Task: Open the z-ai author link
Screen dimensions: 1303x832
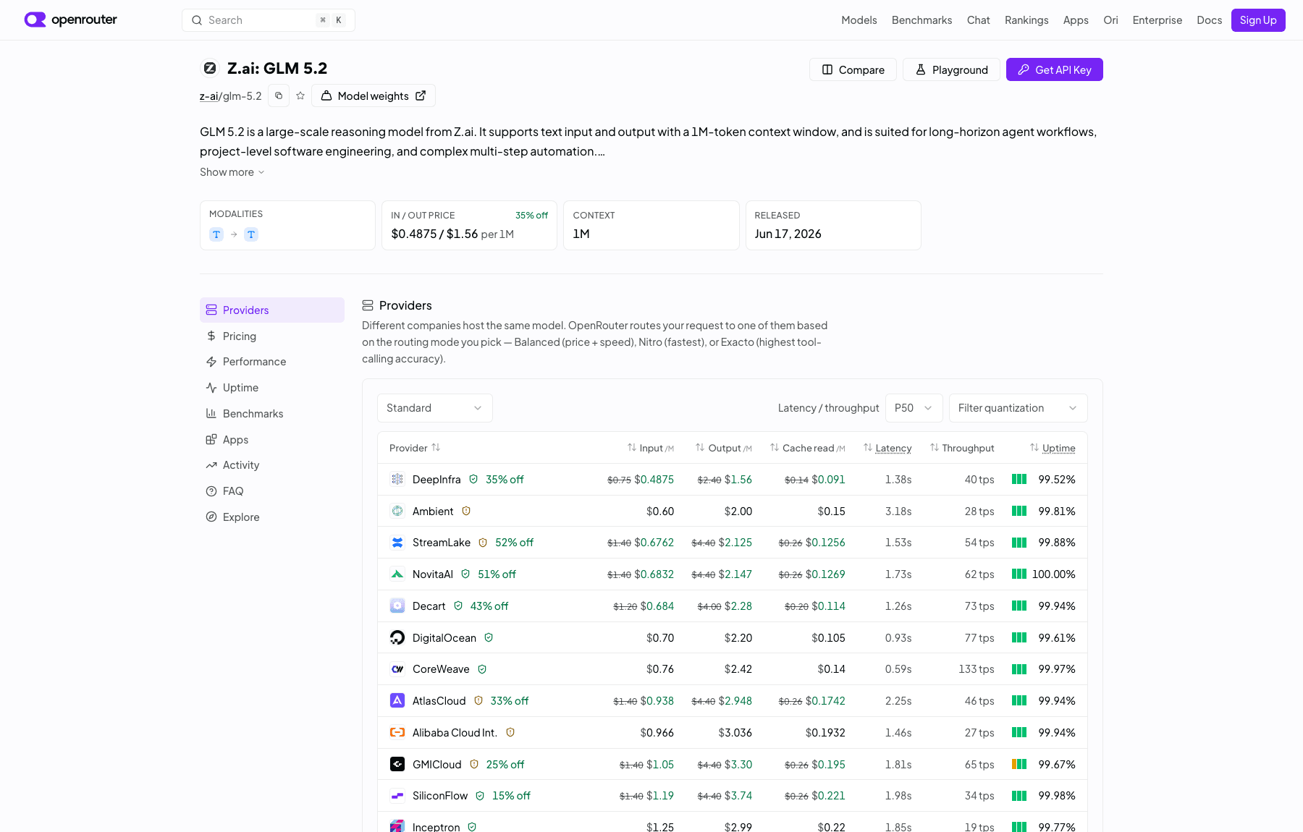Action: click(209, 96)
